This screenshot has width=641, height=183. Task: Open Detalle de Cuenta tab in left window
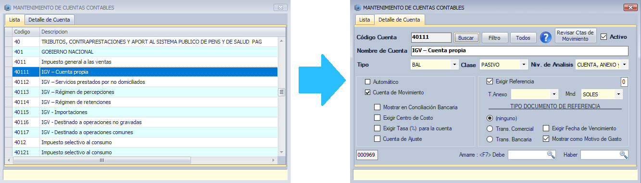click(x=49, y=20)
